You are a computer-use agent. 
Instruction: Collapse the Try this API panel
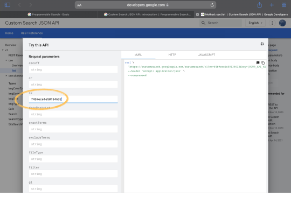[262, 44]
